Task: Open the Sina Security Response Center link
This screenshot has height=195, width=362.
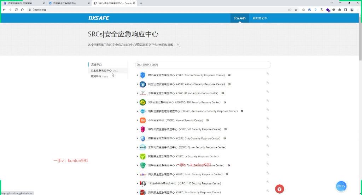Action: (184, 192)
